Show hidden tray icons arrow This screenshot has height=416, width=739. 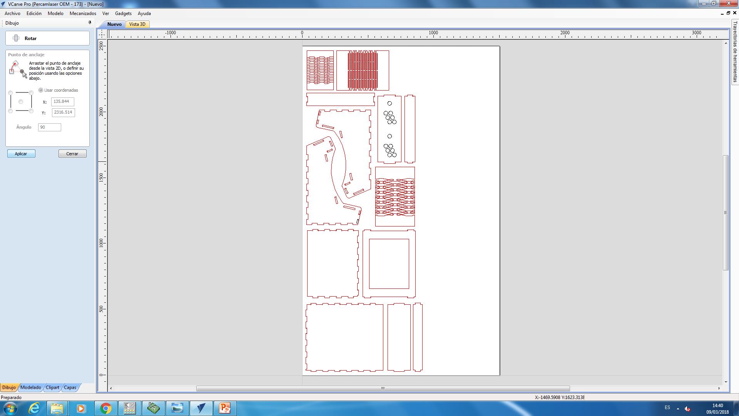click(x=678, y=408)
